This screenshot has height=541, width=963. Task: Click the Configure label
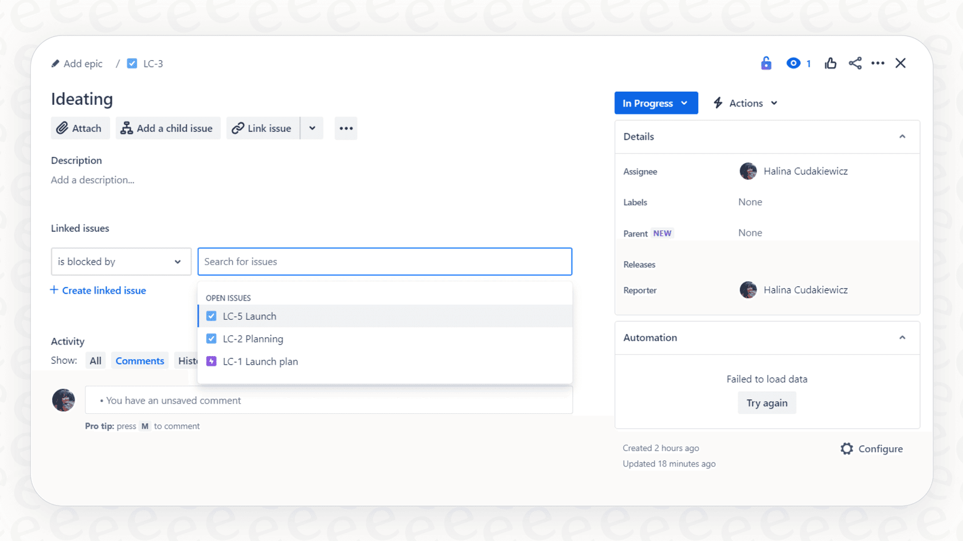tap(880, 449)
